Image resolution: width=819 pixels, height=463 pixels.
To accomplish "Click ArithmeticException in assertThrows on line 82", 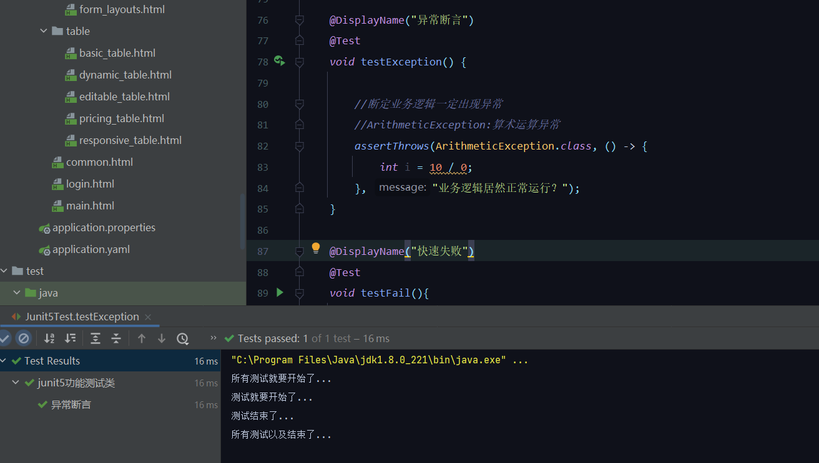I will coord(495,146).
